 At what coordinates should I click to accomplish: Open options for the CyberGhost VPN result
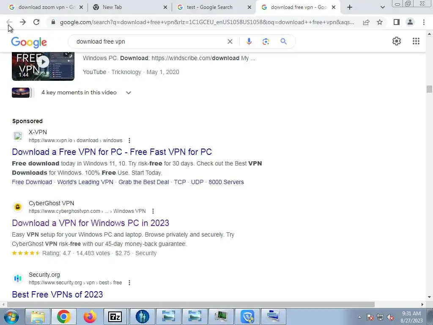coord(153,211)
